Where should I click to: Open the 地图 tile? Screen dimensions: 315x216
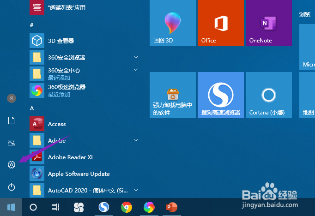click(x=307, y=95)
